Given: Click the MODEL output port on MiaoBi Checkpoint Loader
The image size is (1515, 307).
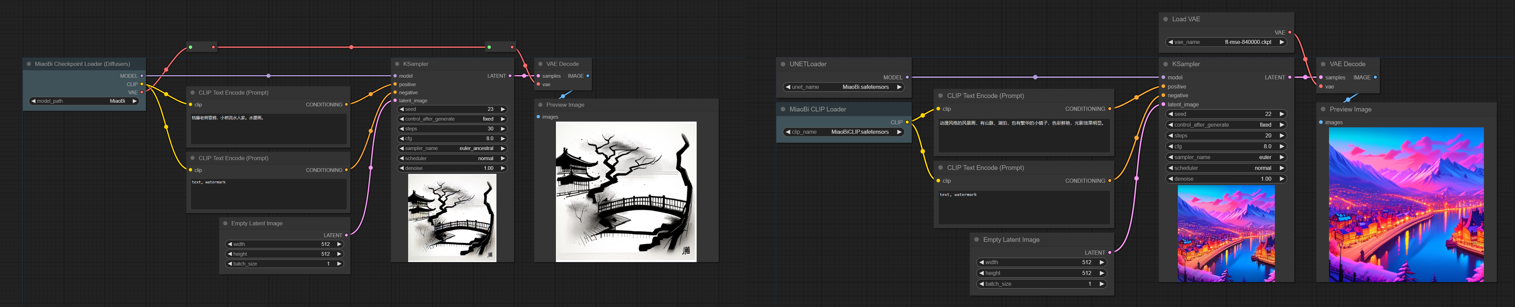Looking at the screenshot, I should click(x=142, y=76).
